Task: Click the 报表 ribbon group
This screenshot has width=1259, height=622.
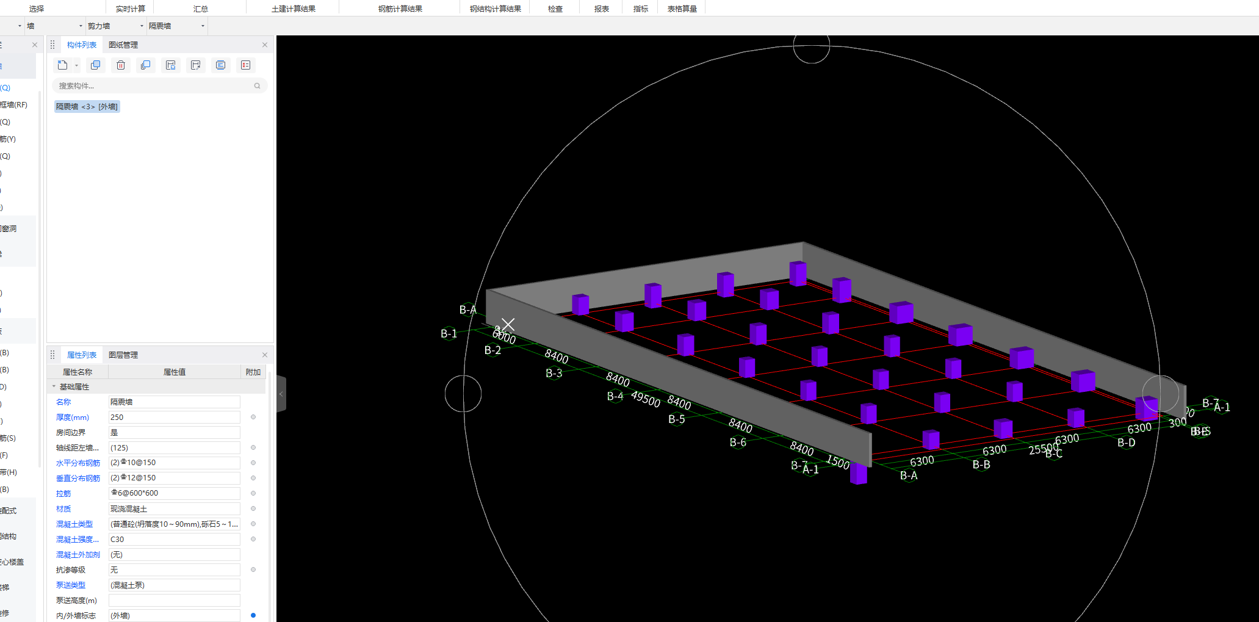Action: pyautogui.click(x=602, y=9)
